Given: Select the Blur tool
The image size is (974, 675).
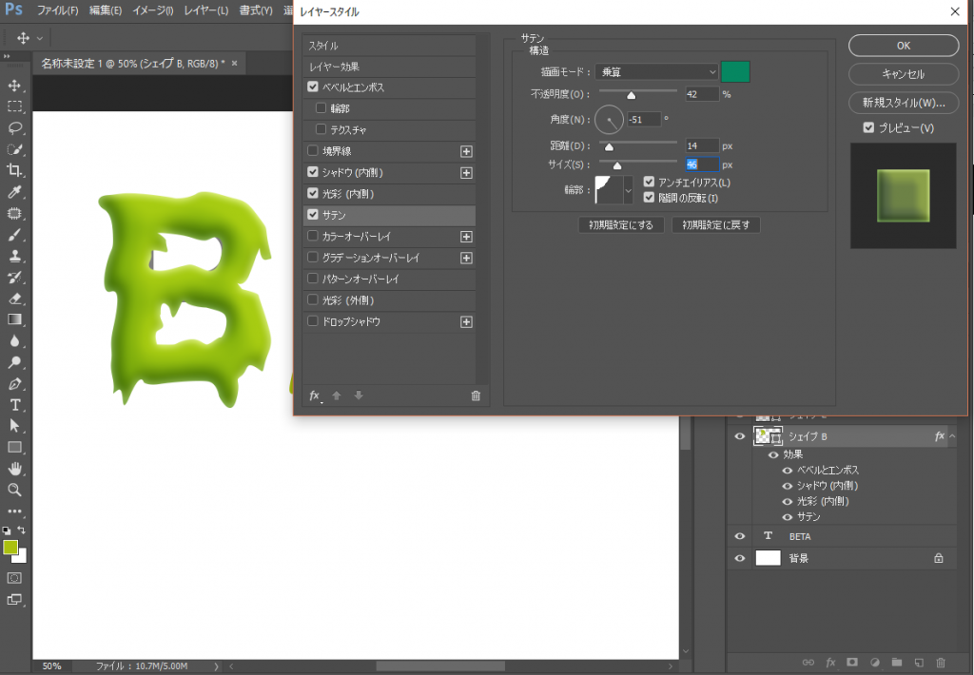Looking at the screenshot, I should pyautogui.click(x=15, y=341).
